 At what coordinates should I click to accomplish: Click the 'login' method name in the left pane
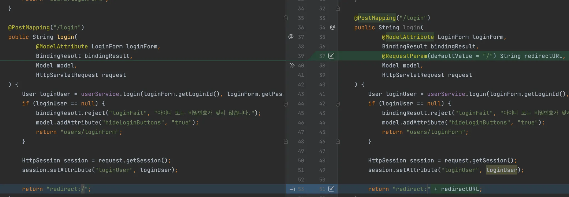[65, 37]
